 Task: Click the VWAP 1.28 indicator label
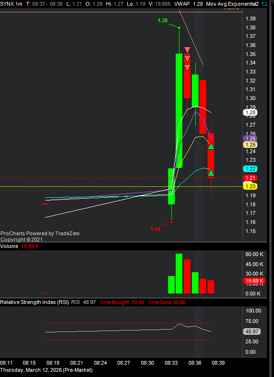point(189,4)
